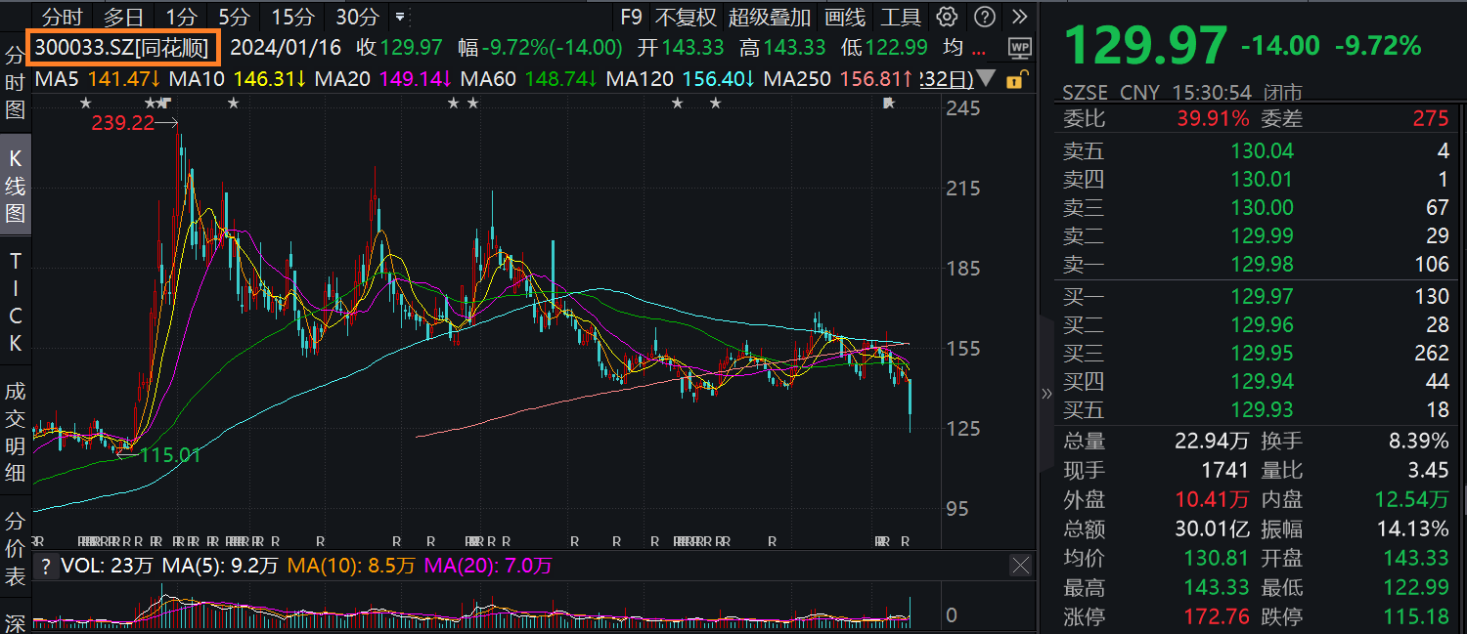Click the MA(20): 7.0万 volume label

(x=489, y=566)
